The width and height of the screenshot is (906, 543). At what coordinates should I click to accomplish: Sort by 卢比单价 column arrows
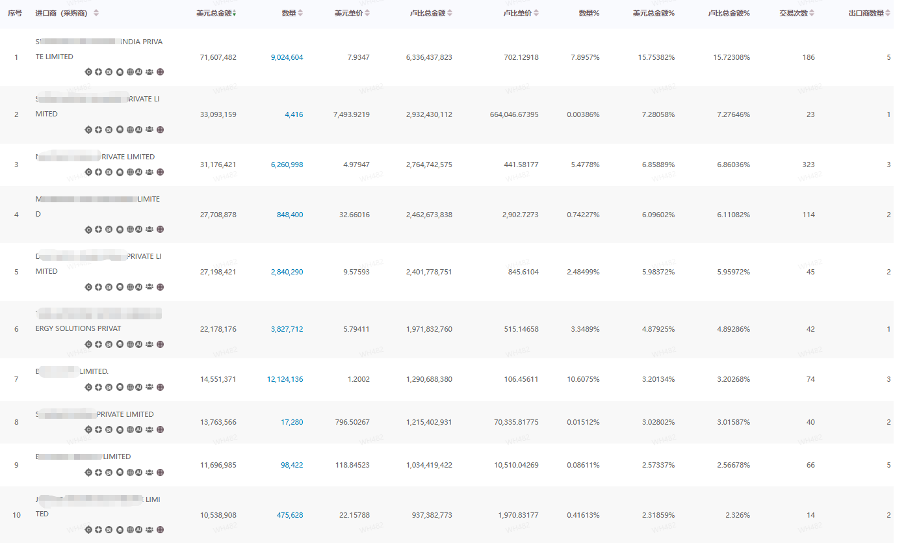(536, 14)
